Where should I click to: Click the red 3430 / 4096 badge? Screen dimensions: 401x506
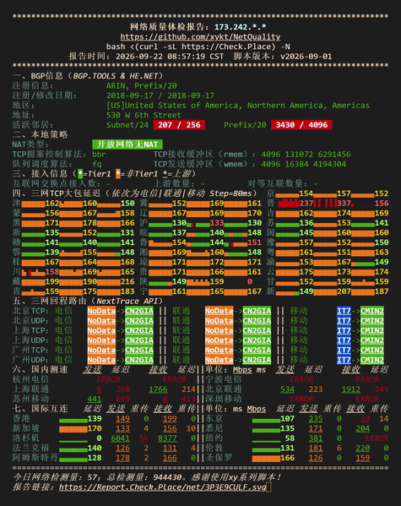click(x=301, y=125)
